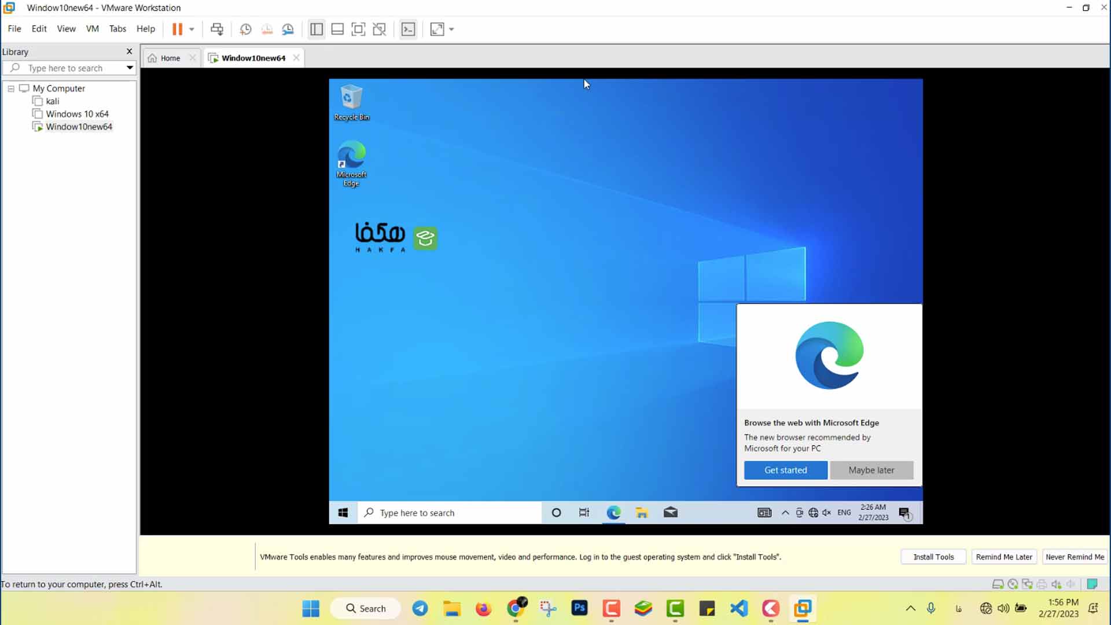Screen dimensions: 1111x625
Task: Click Install Tools
Action: tap(933, 557)
